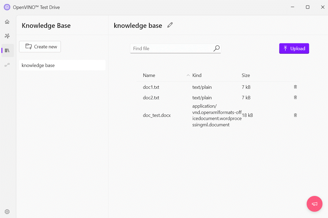Viewport: 328px width, 218px height.
Task: Sort files by Kind column header
Action: click(x=197, y=75)
